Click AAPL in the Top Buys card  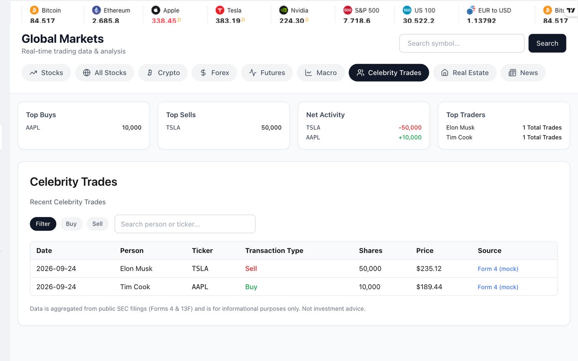coord(33,127)
